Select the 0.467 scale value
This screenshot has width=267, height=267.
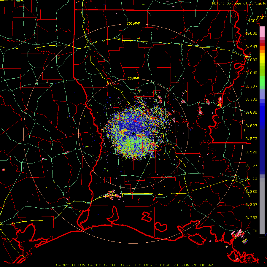pyautogui.click(x=251, y=165)
